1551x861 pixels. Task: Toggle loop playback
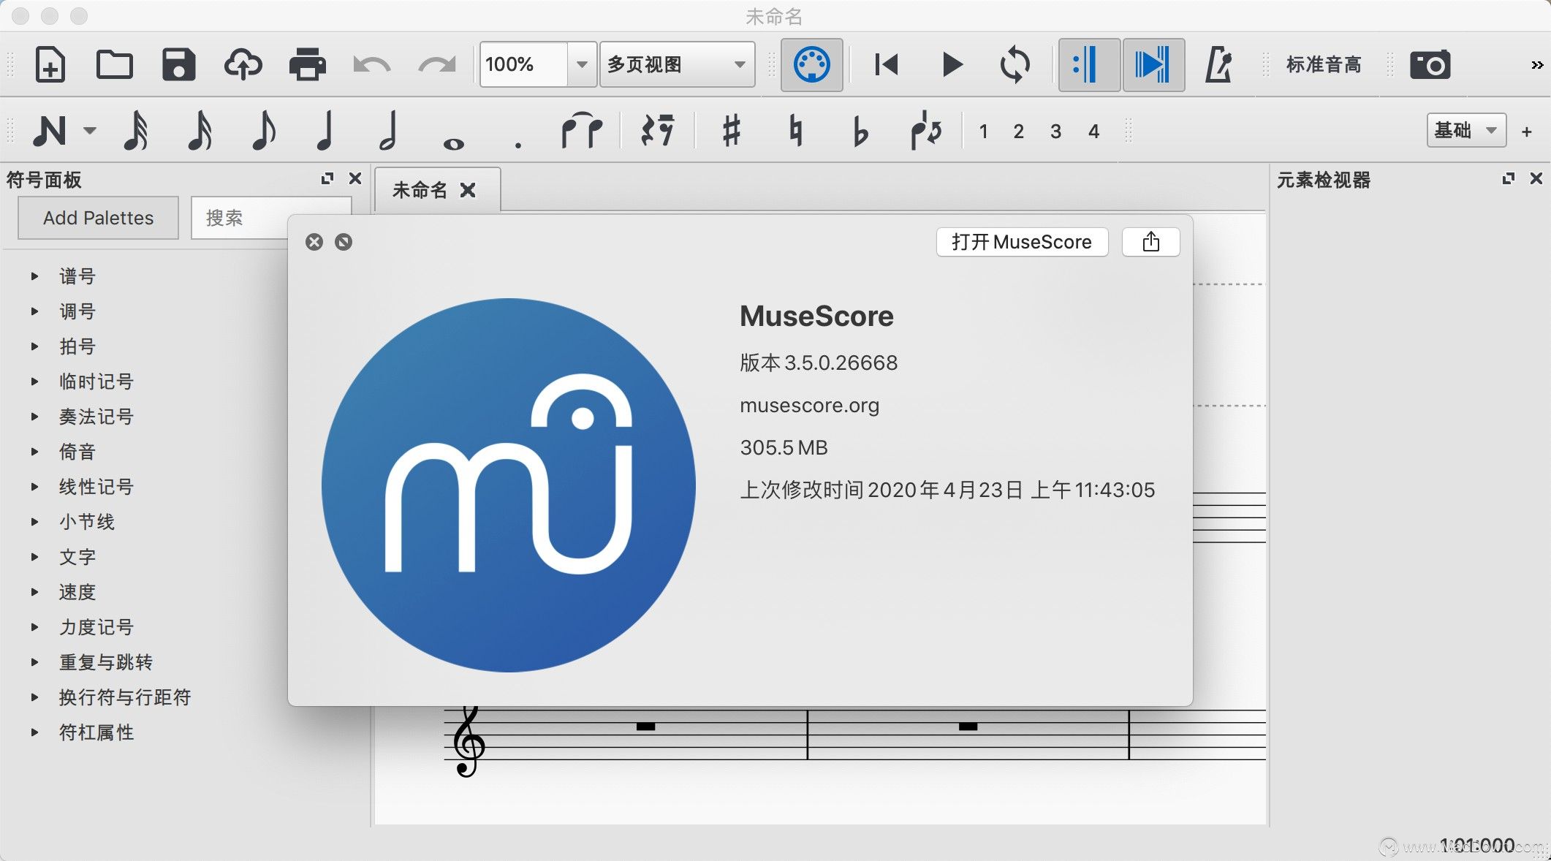pos(1015,64)
